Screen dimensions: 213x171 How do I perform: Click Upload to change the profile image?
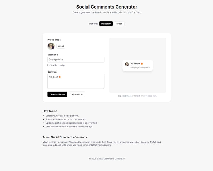[60, 46]
